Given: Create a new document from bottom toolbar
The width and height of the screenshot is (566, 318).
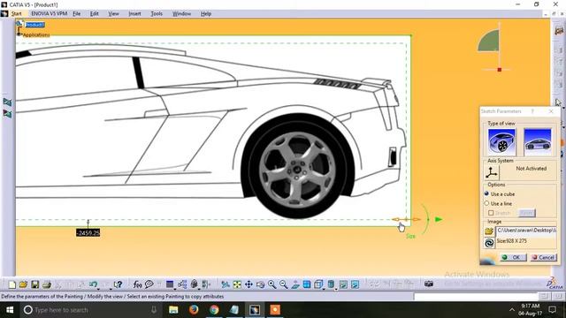Looking at the screenshot, I should [11, 284].
